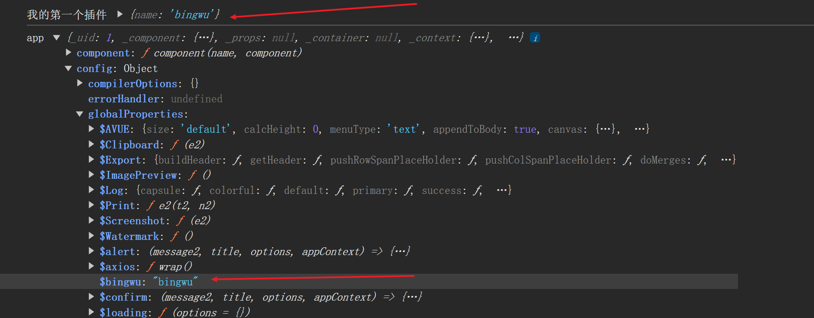Expand the $ImagePreview function
Image resolution: width=814 pixels, height=318 pixels.
(x=91, y=174)
